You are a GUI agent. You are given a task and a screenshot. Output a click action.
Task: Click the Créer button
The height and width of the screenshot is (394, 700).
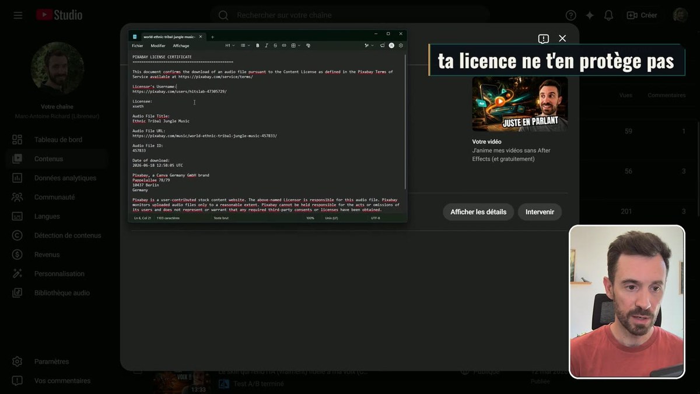[x=642, y=15]
